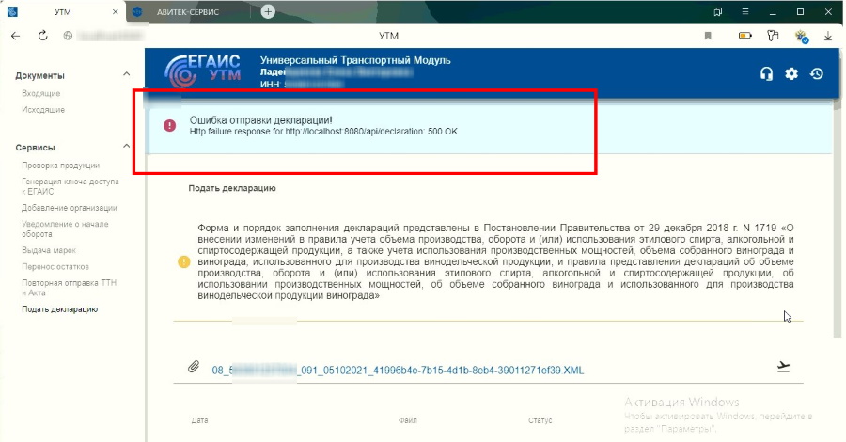Click the attached XML declaration file name
This screenshot has height=442, width=846.
[x=398, y=371]
